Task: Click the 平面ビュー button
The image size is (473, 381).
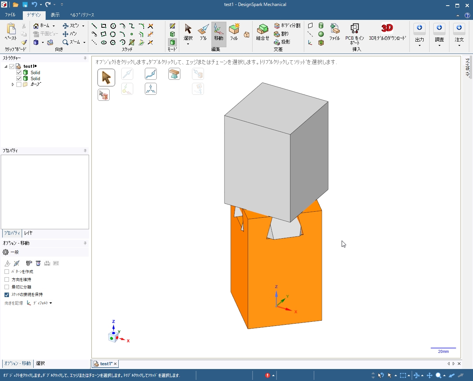Action: click(x=46, y=34)
